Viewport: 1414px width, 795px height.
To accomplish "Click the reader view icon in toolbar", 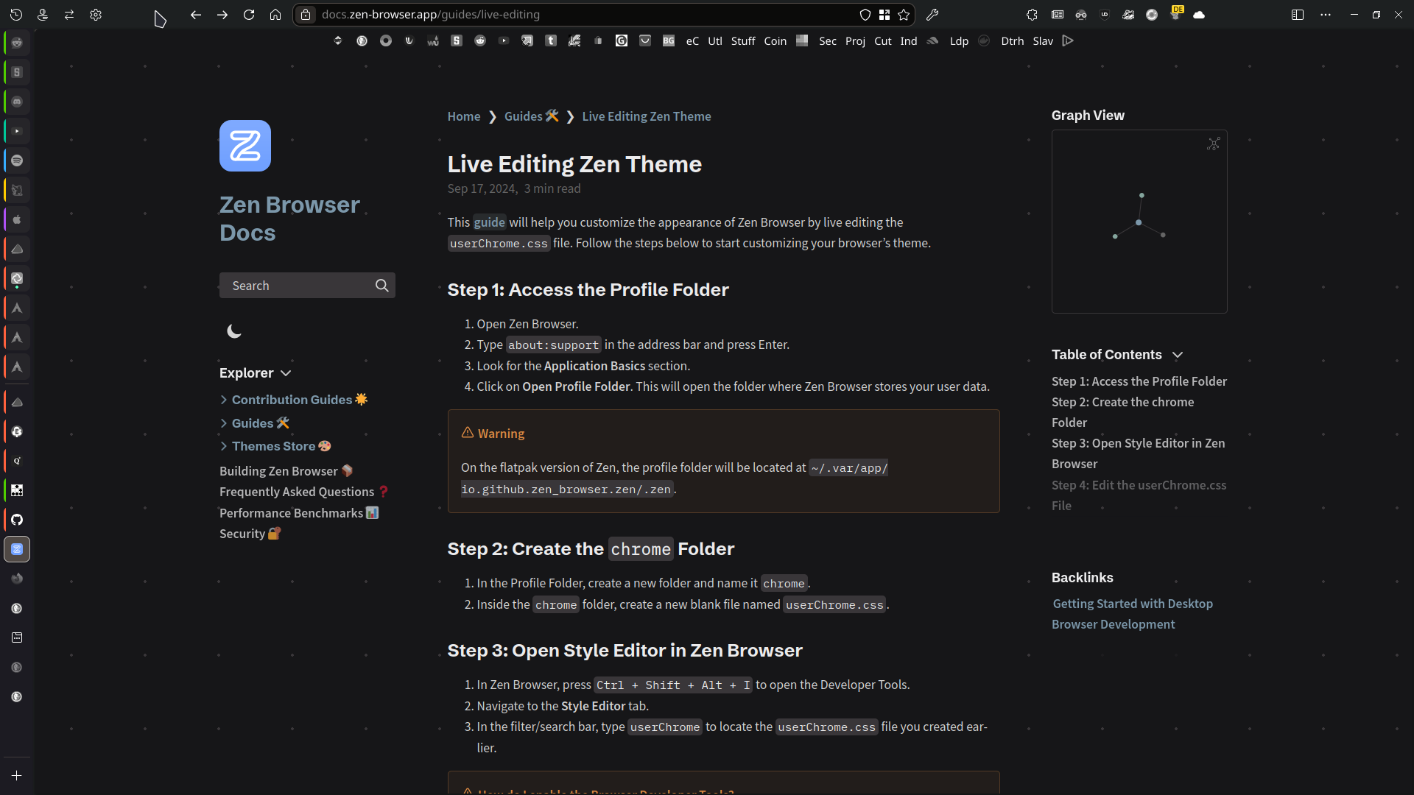I will point(1058,15).
